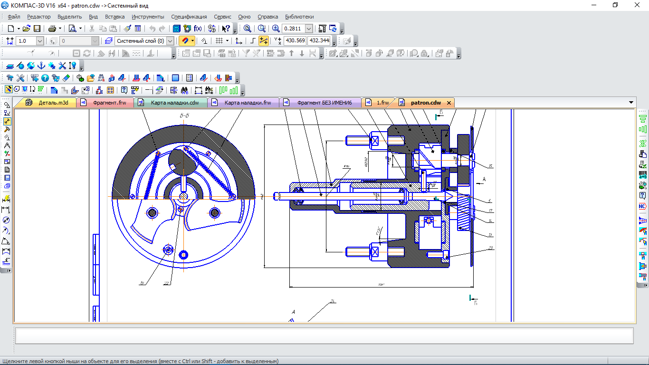The image size is (649, 365).
Task: Click the f(x) variables icon
Action: coord(198,29)
